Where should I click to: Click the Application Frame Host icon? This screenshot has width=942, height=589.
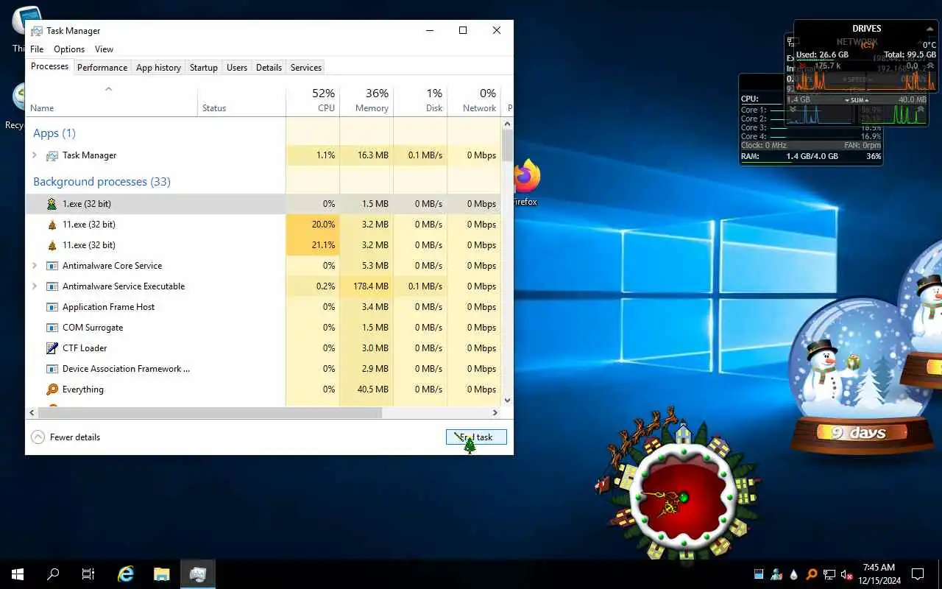pos(52,307)
